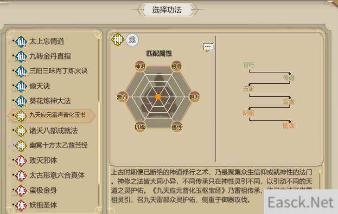Click the technique list scrollbar
This screenshot has height=214, width=338.
pos(99,121)
